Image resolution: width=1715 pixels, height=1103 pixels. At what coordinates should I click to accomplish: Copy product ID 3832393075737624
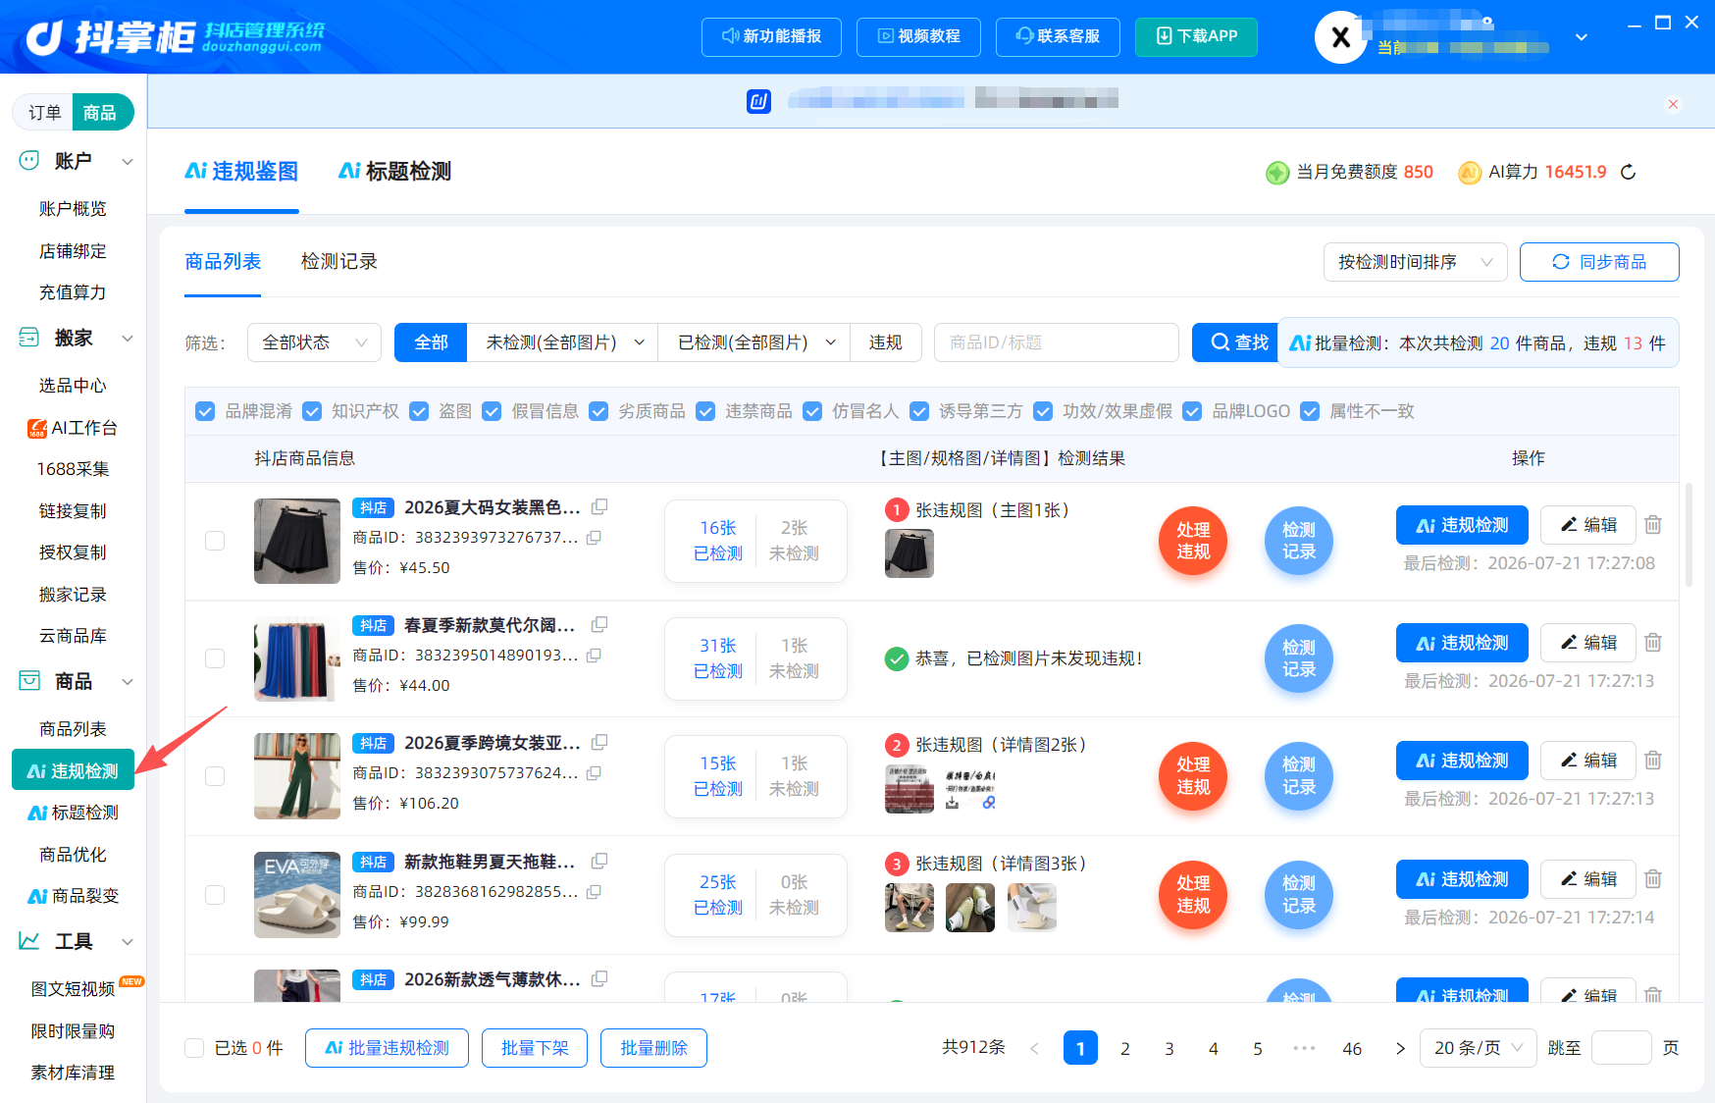pyautogui.click(x=594, y=773)
